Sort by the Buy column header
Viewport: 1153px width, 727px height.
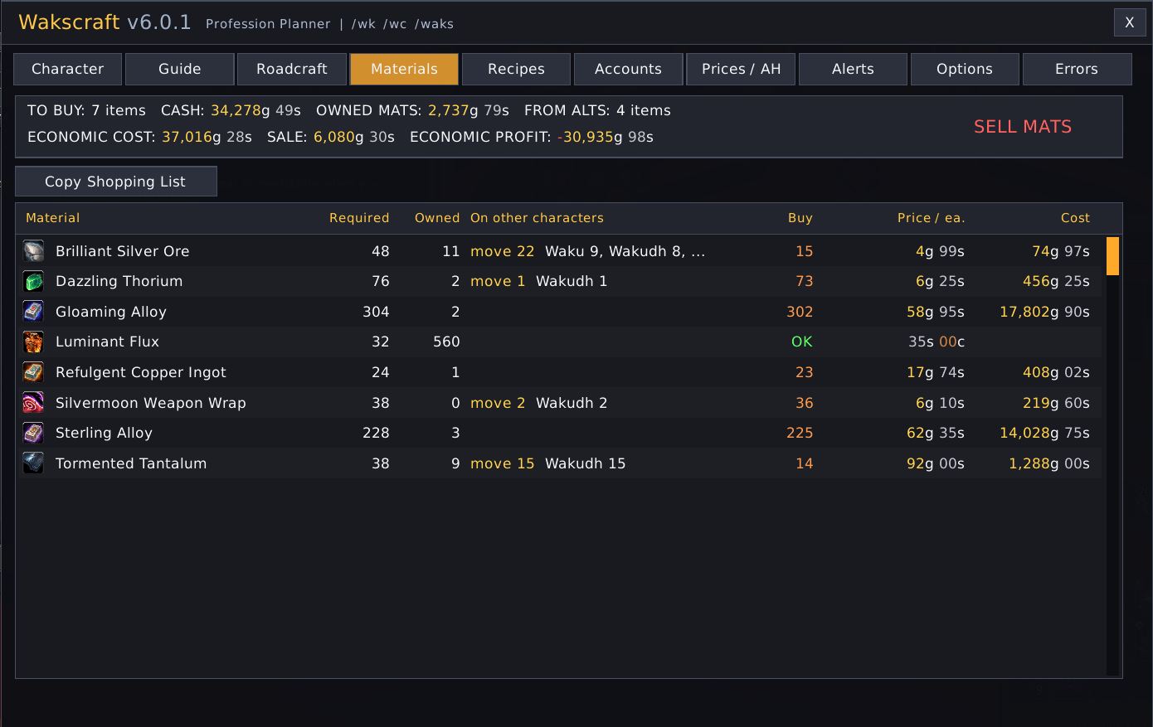pos(800,218)
